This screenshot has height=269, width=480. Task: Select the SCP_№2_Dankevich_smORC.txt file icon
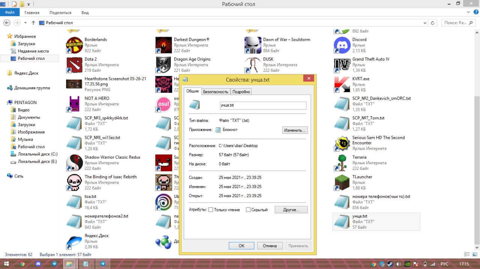[342, 104]
